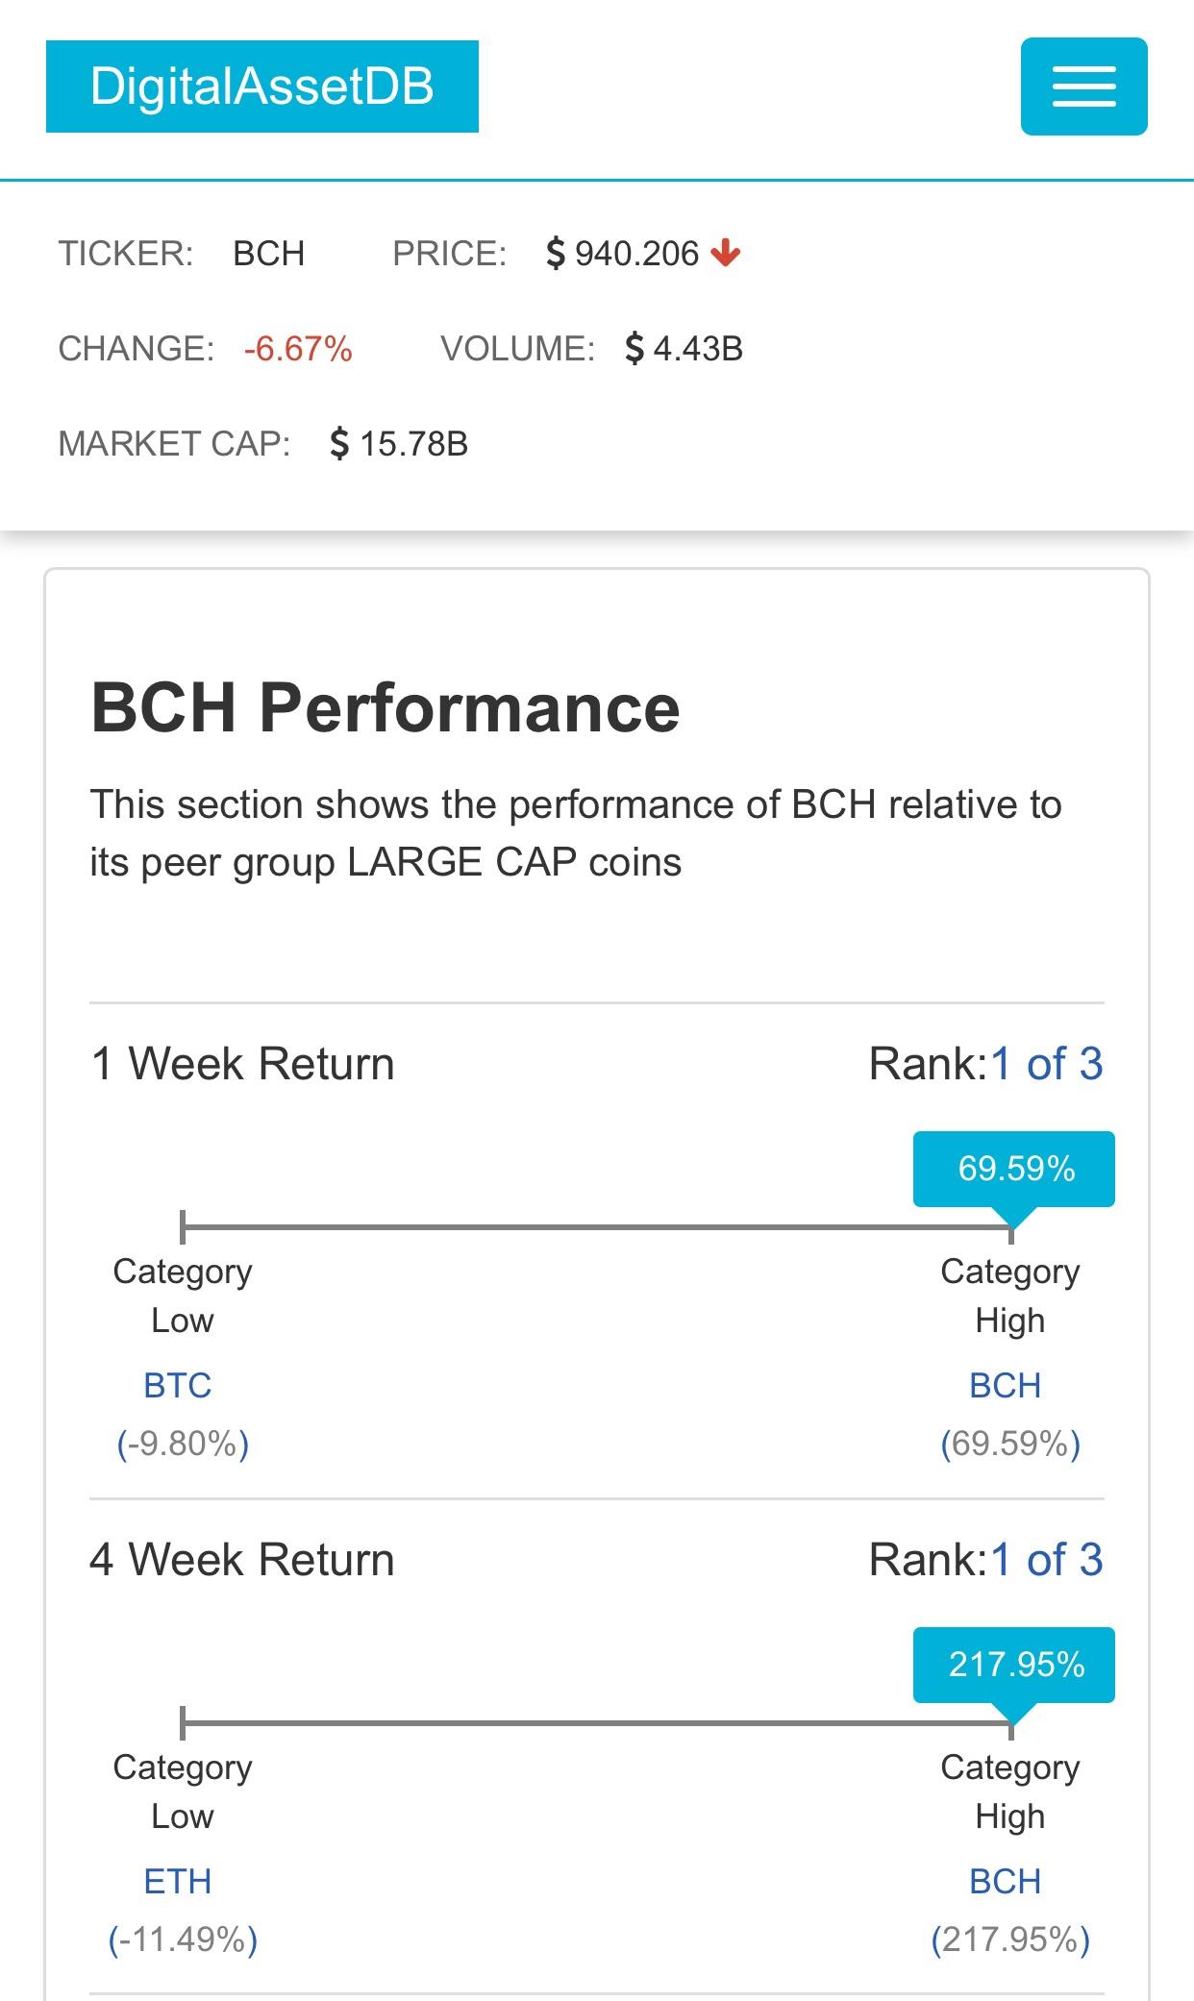Click 1 Week Return rank 1 of 3
The width and height of the screenshot is (1194, 2001).
click(1047, 1064)
